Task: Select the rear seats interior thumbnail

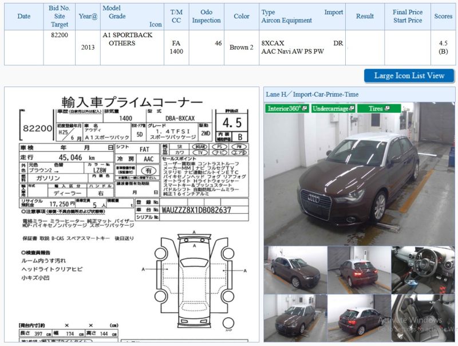Action: pyautogui.click(x=423, y=318)
